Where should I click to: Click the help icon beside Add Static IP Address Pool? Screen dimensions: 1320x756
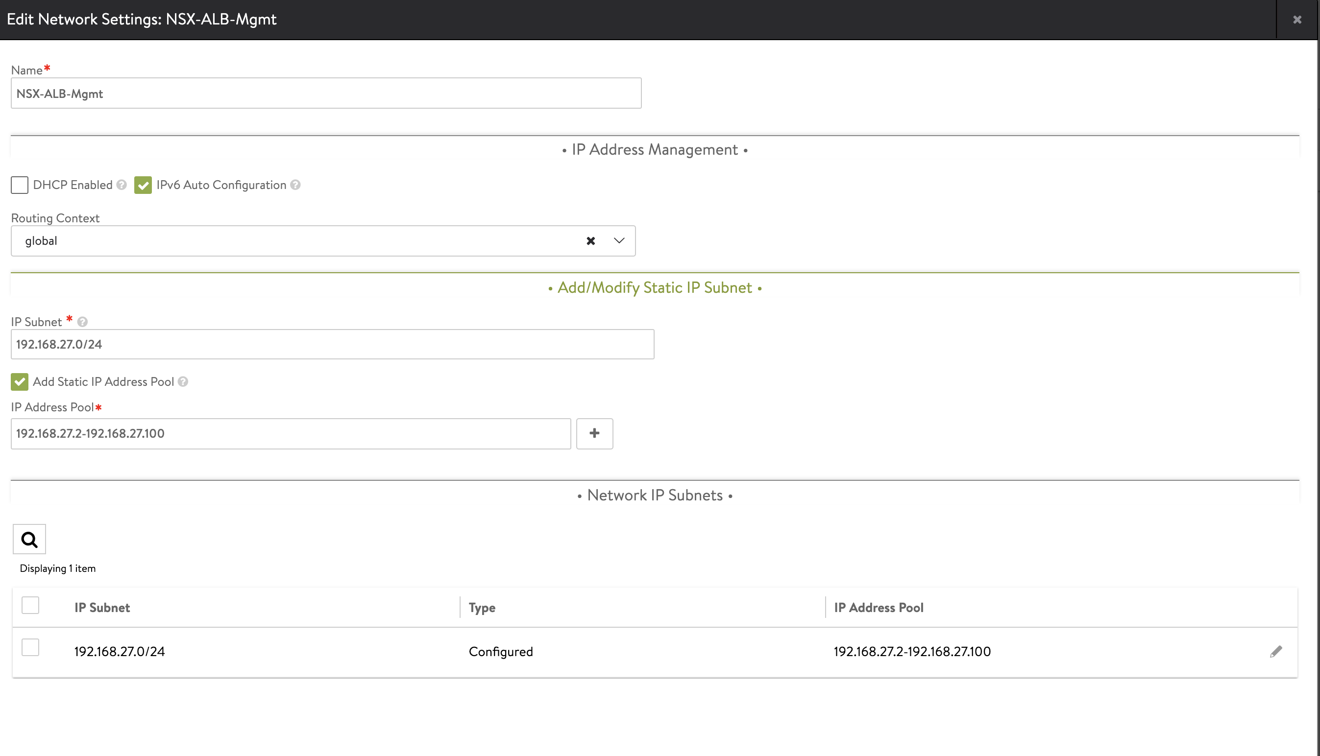[x=183, y=381]
